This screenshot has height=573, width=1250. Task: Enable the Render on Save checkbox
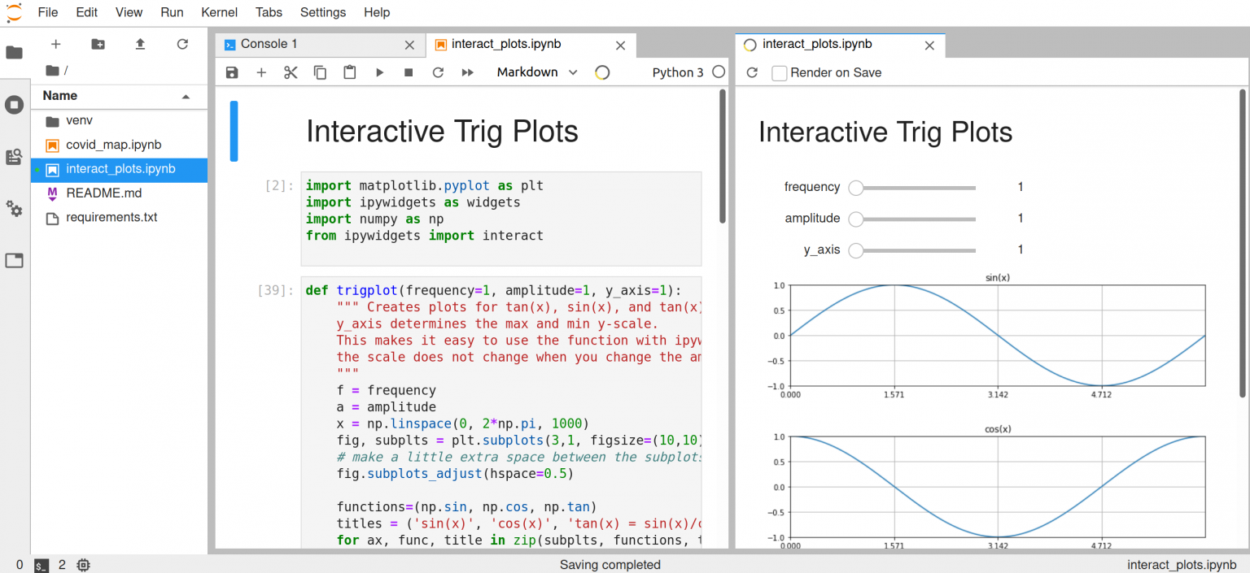[x=780, y=73]
